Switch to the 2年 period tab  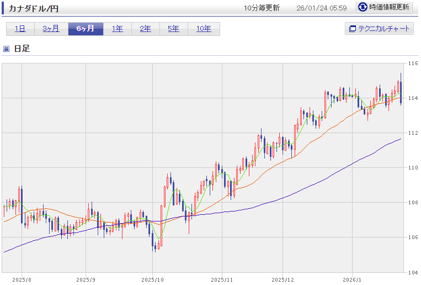pos(146,29)
